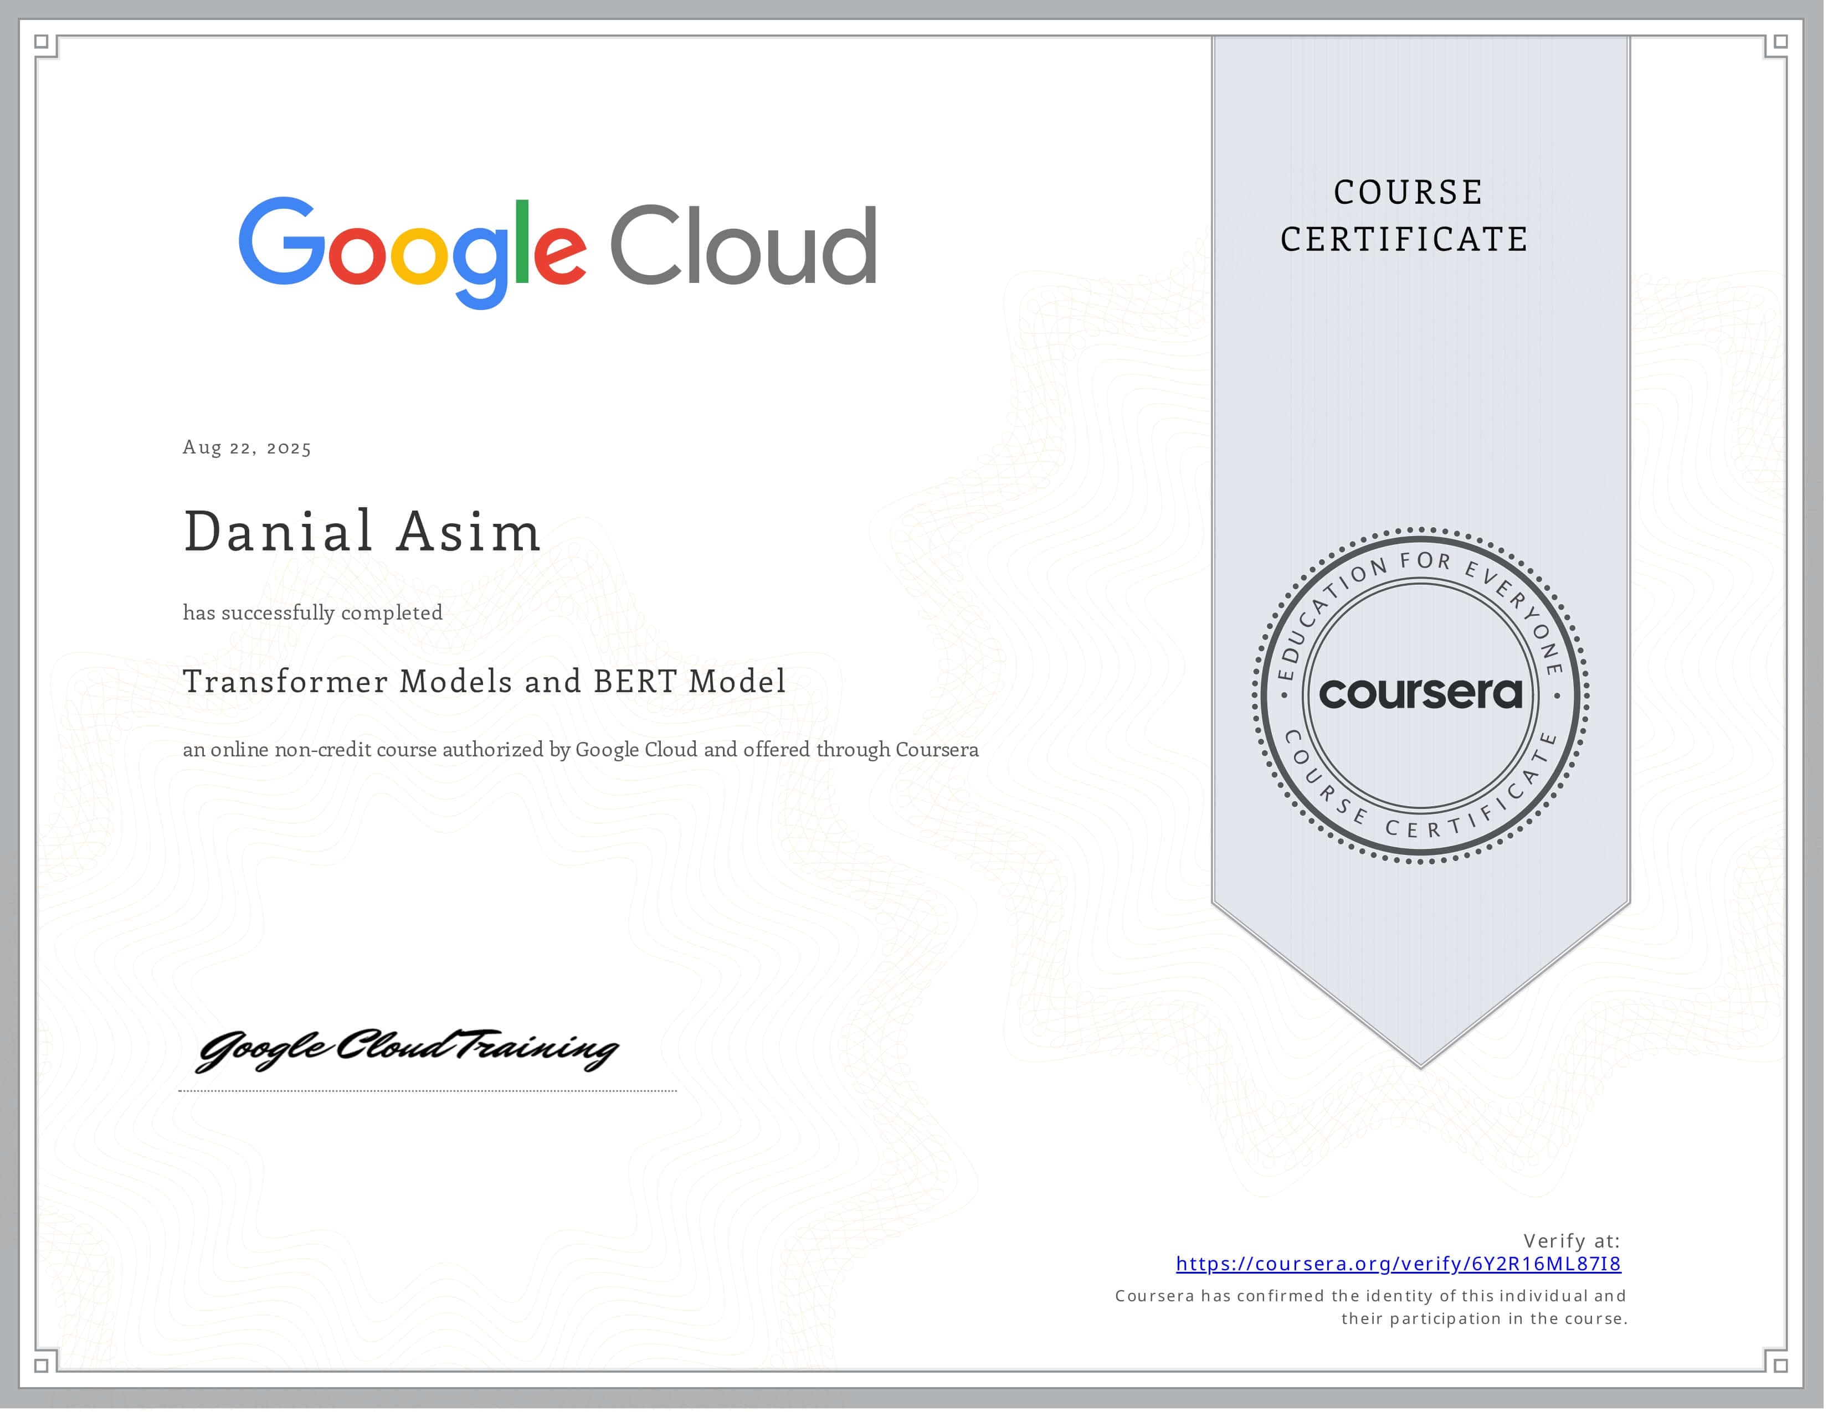This screenshot has width=1828, height=1412.
Task: Click the top-right corner ornament
Action: [x=1780, y=42]
